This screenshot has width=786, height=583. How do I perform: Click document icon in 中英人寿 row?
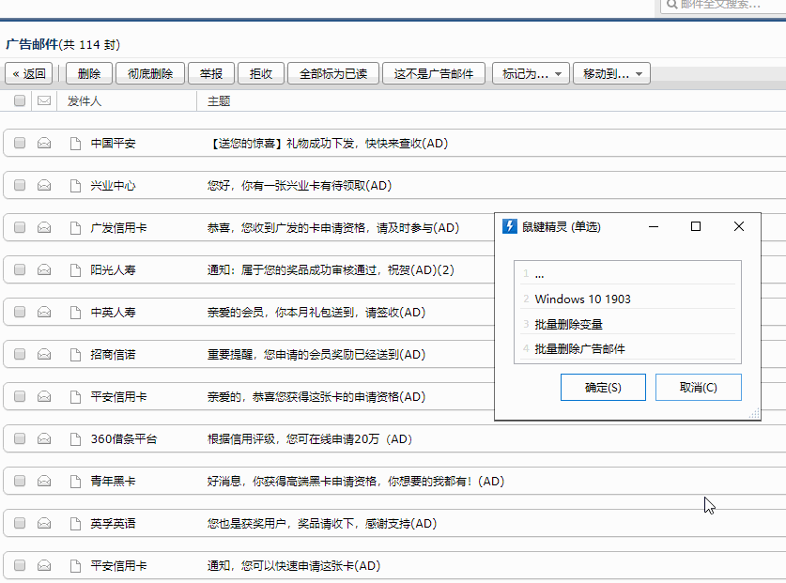[x=75, y=313]
